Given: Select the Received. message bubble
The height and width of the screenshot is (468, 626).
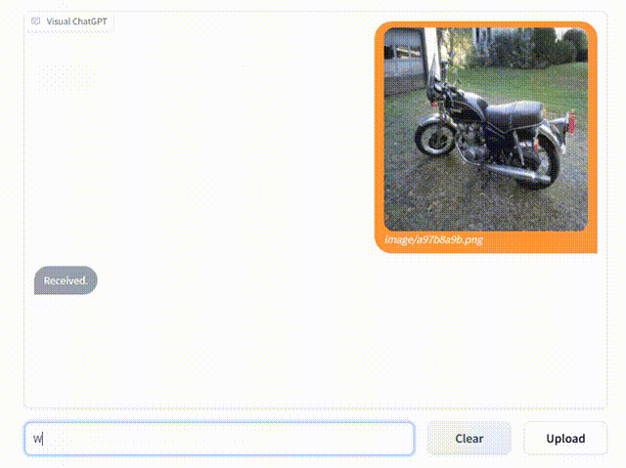Looking at the screenshot, I should 66,280.
